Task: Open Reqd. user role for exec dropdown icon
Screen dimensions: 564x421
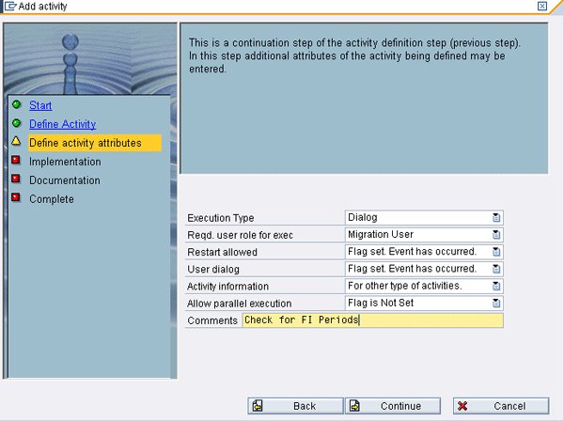Action: [496, 235]
